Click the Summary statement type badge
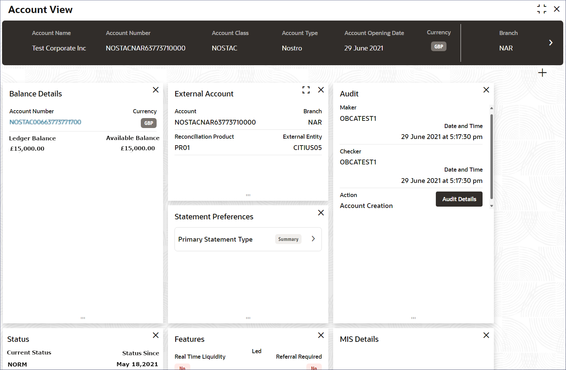Viewport: 566px width, 370px height. (x=288, y=239)
